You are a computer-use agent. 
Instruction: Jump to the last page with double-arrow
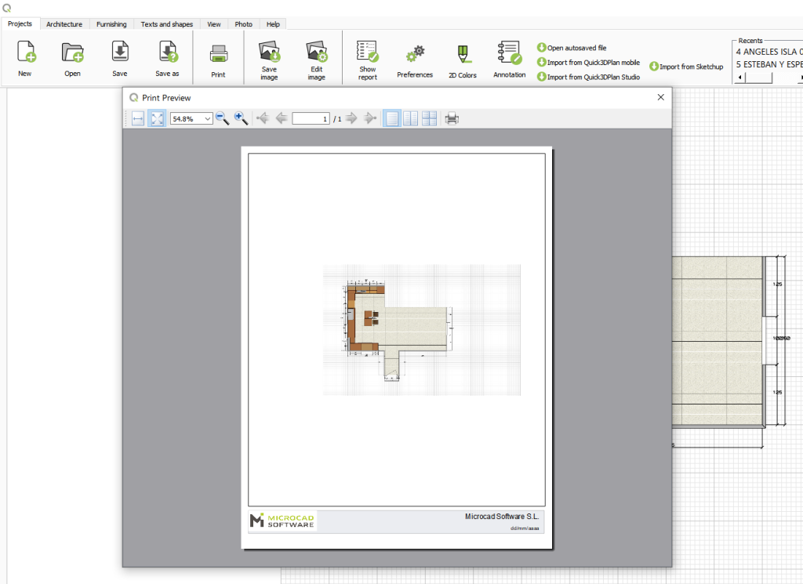370,118
